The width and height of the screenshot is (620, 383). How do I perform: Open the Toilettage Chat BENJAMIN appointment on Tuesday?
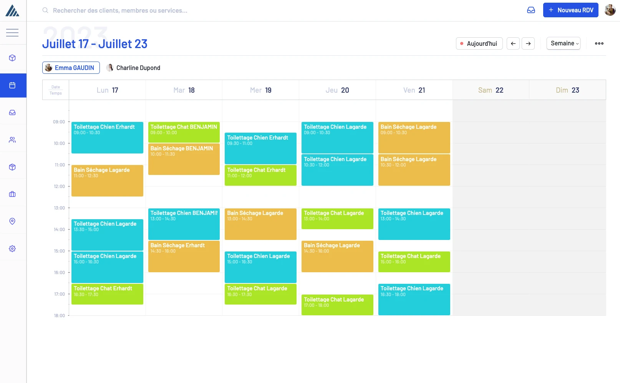pos(184,132)
